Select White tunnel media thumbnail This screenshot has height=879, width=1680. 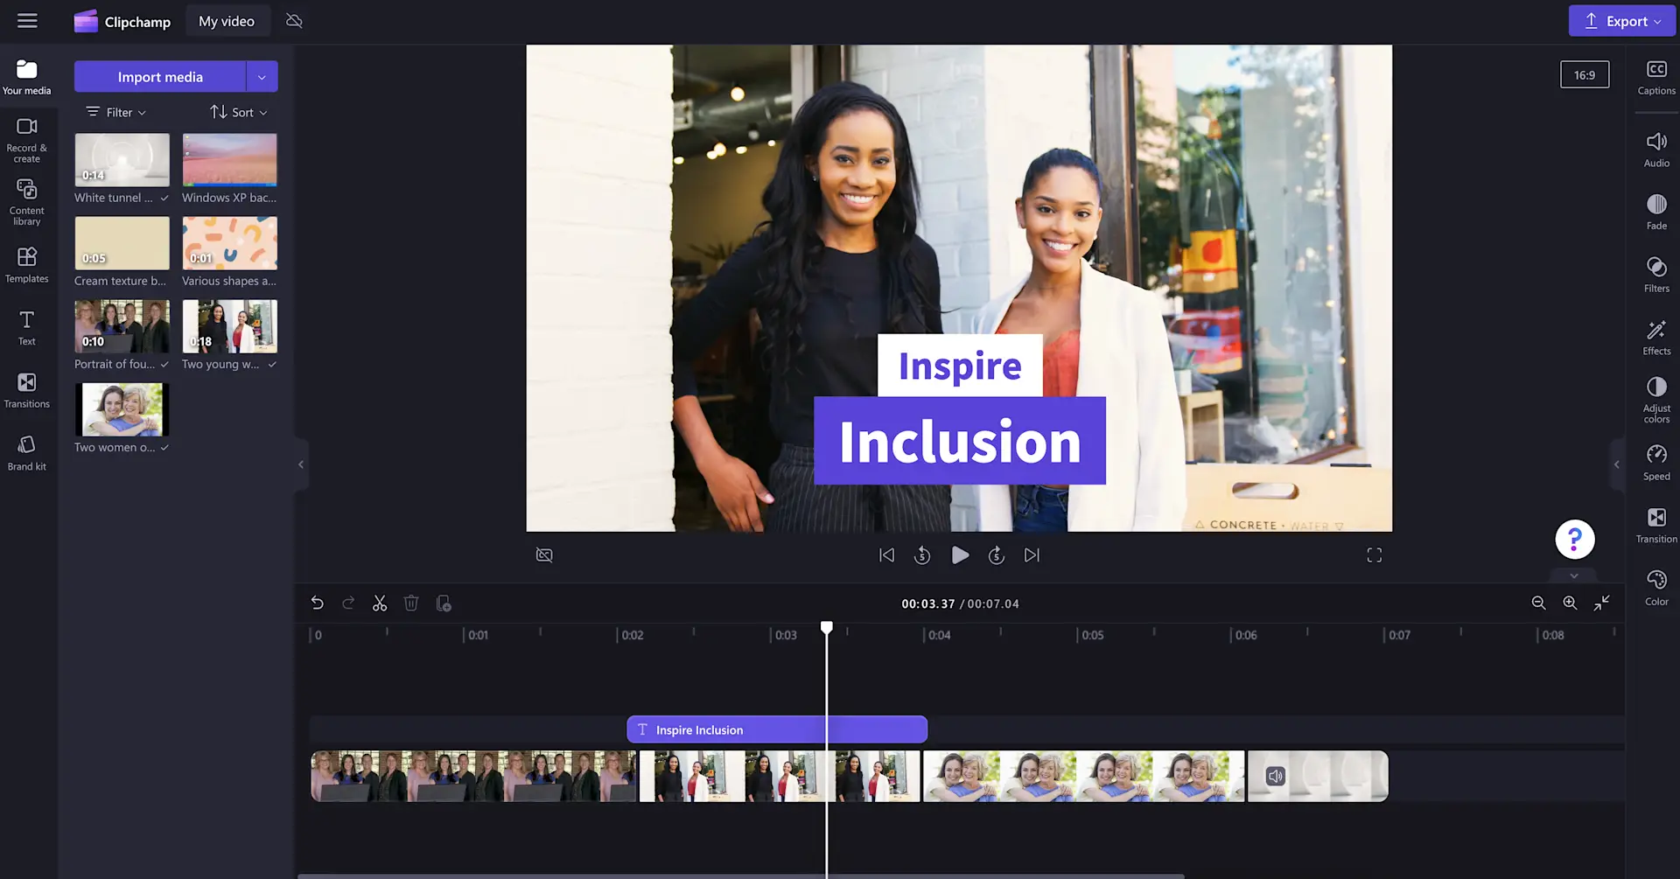(122, 160)
